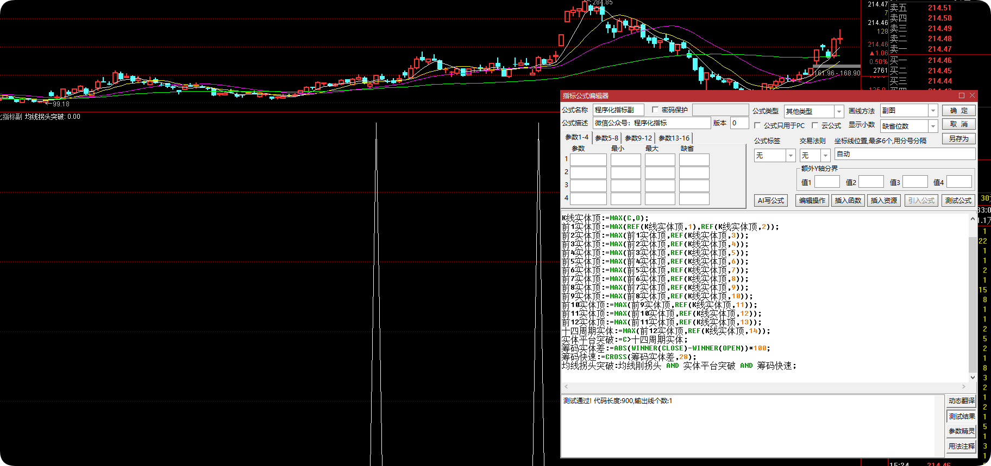Click the 值1 input box

[827, 182]
